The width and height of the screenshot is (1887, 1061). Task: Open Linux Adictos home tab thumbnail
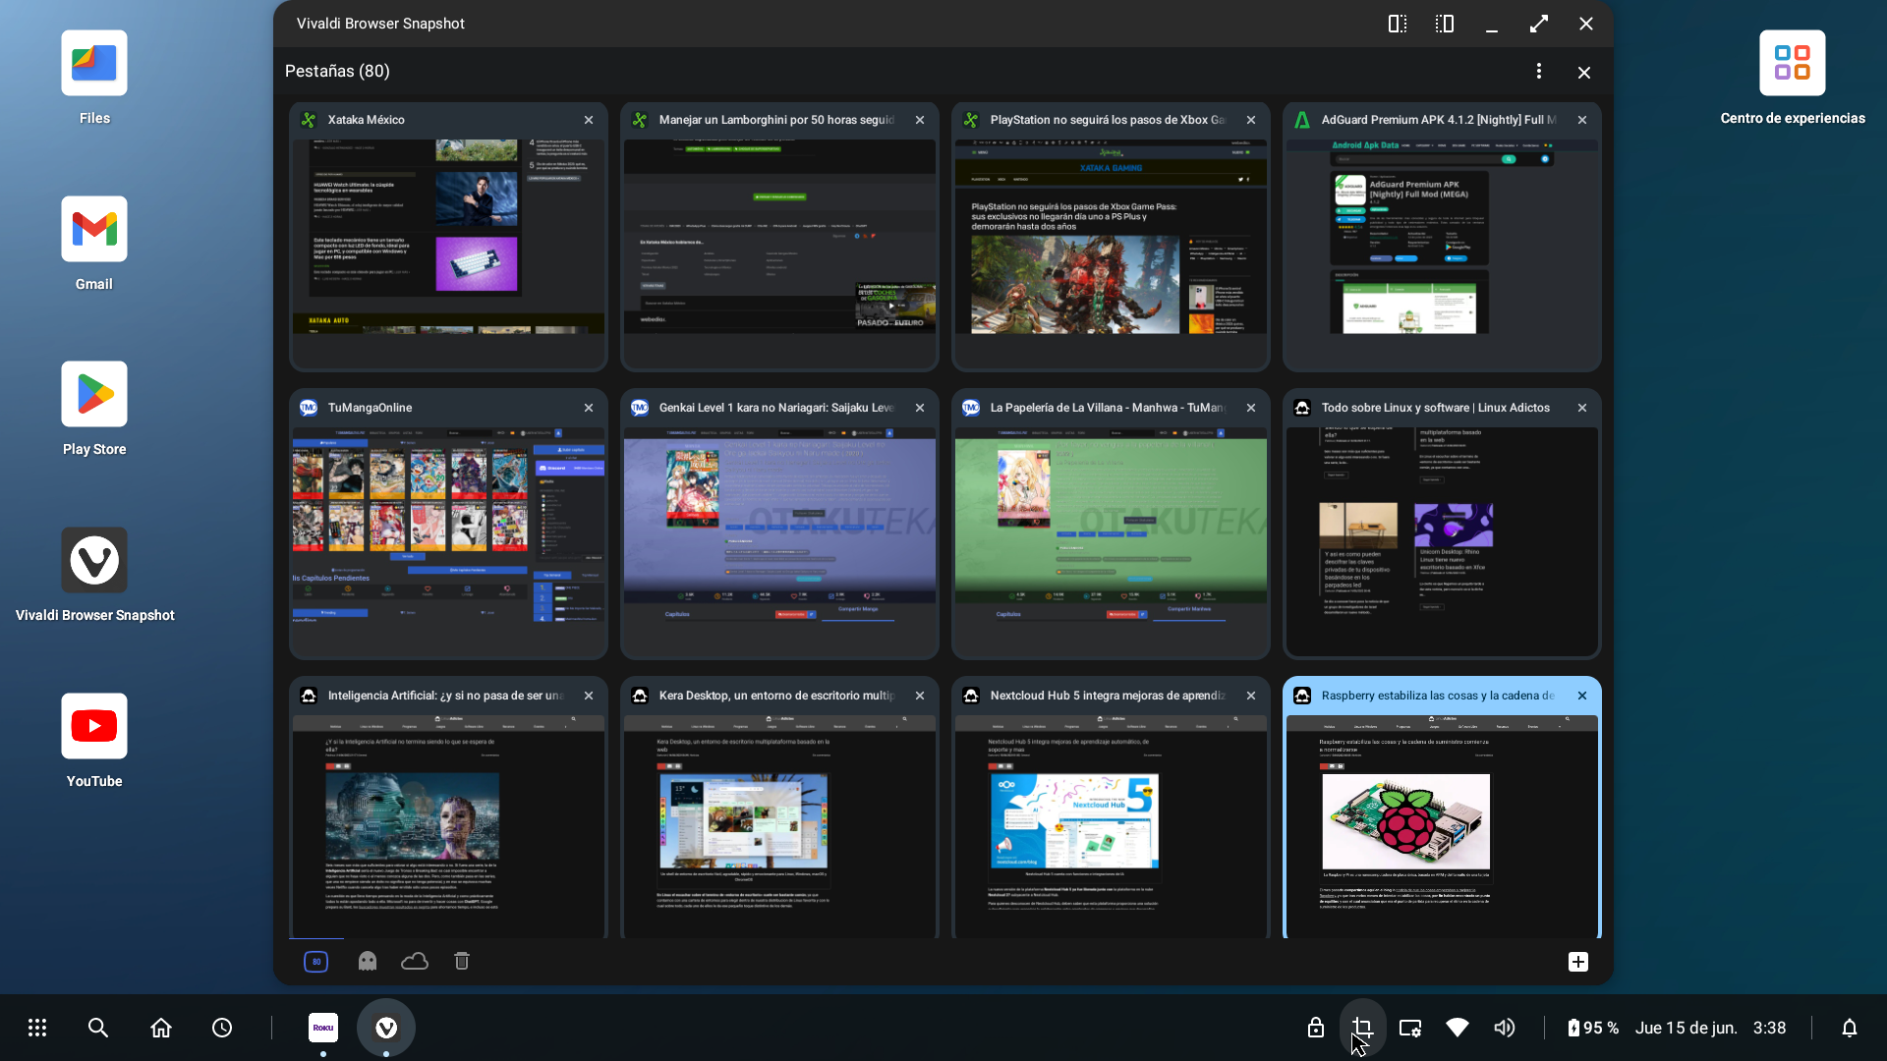click(1442, 541)
